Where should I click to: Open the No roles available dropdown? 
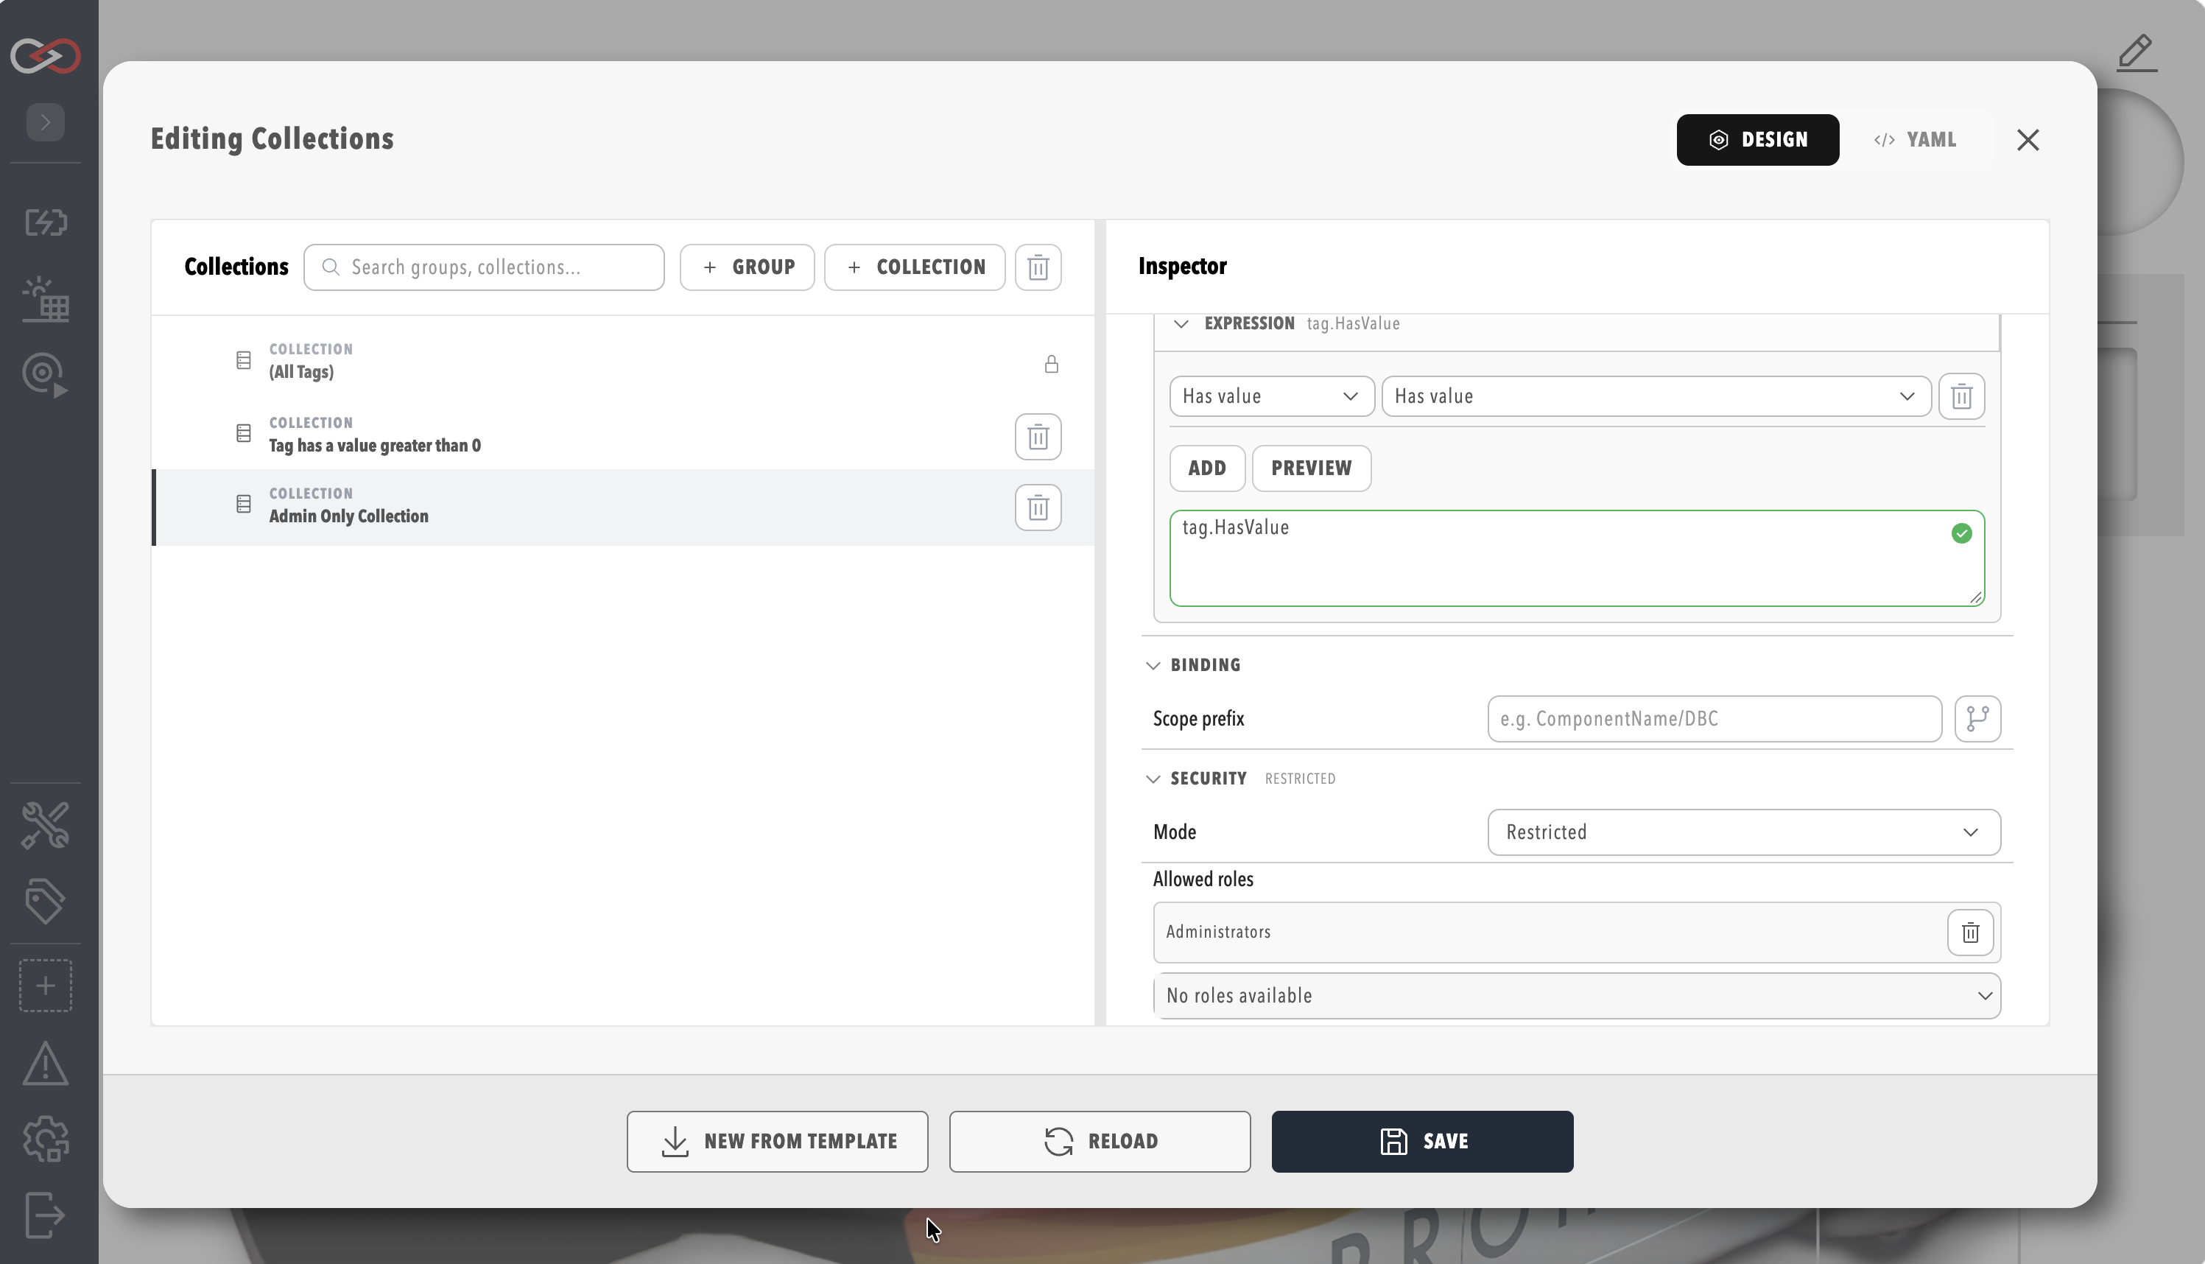1576,996
